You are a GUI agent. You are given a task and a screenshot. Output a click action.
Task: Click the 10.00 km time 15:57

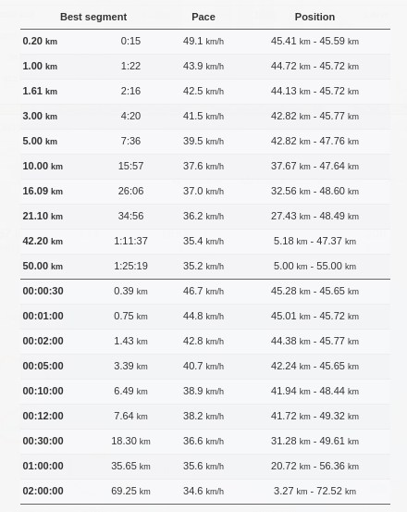[x=130, y=167]
